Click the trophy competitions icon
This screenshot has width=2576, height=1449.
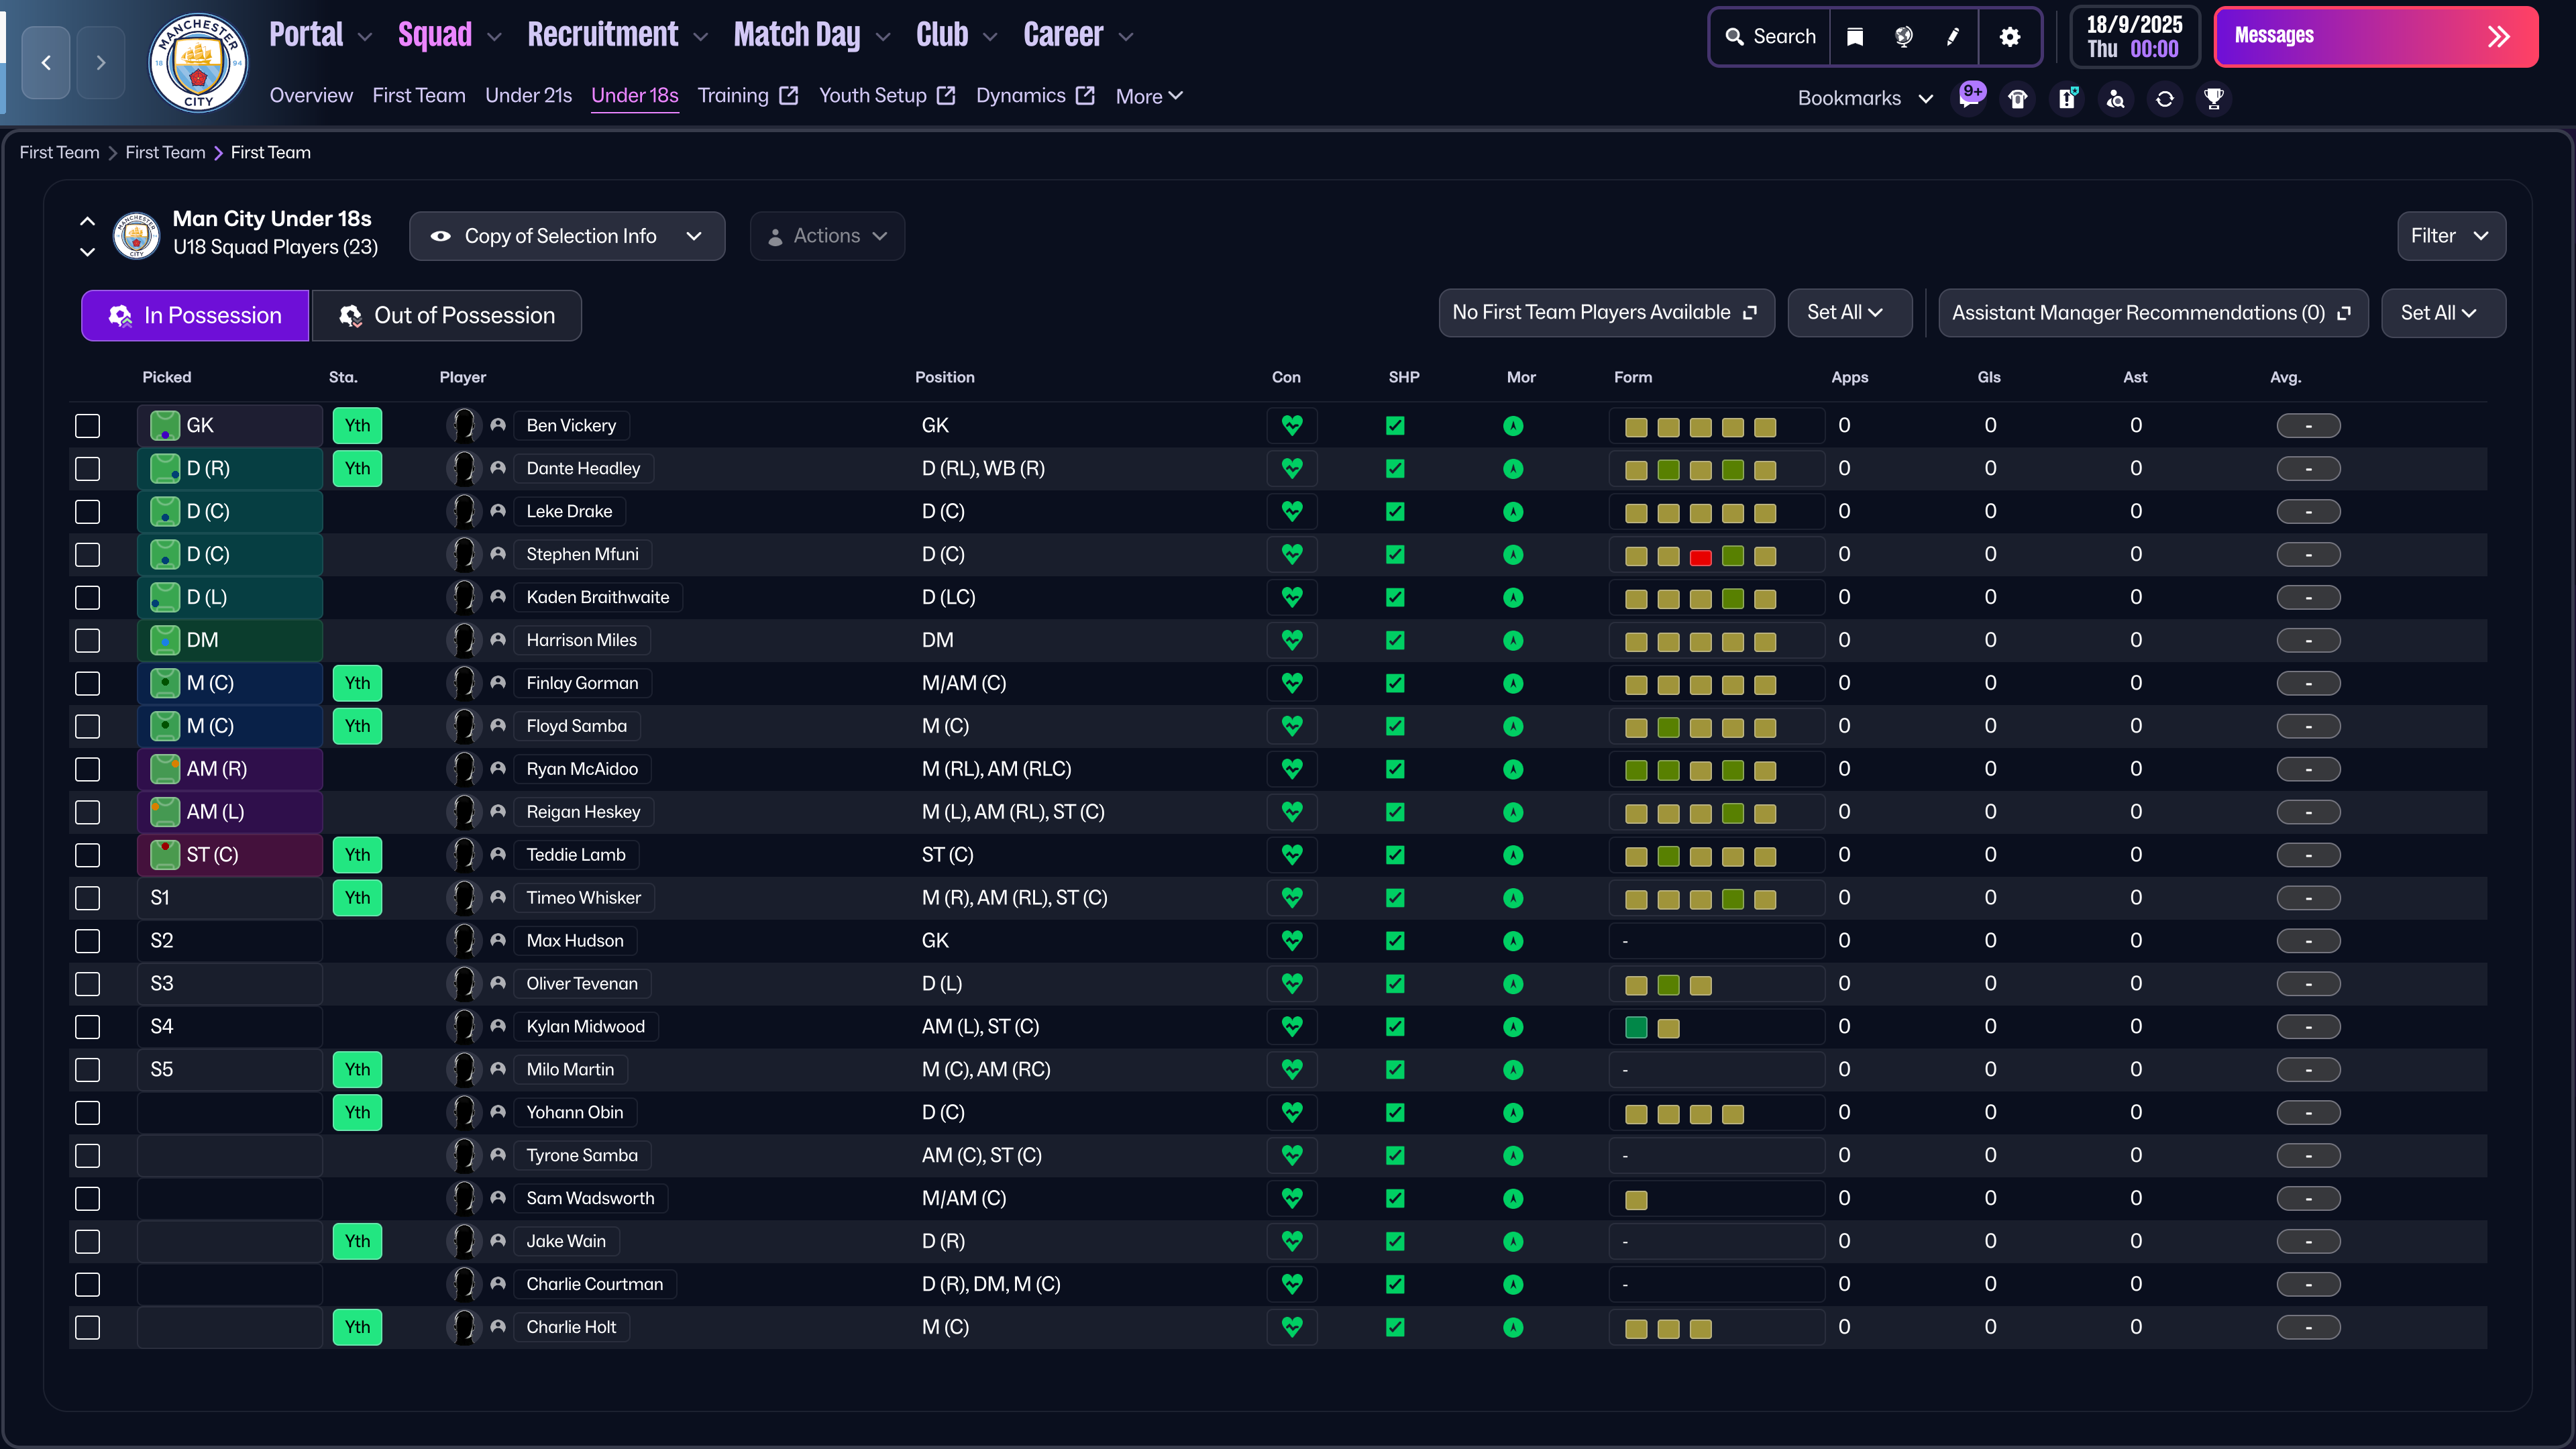coord(2213,98)
